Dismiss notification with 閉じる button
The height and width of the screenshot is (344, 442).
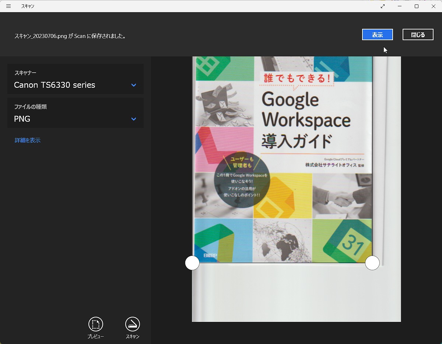click(x=418, y=35)
